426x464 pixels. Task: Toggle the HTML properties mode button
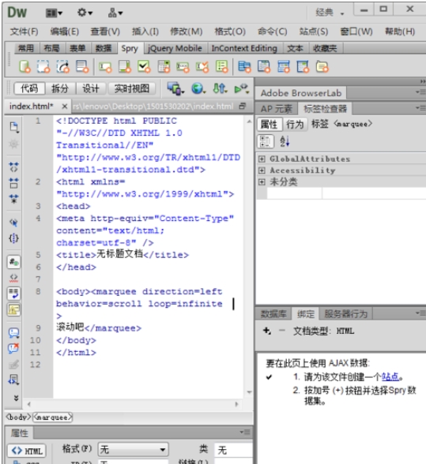pos(27,451)
